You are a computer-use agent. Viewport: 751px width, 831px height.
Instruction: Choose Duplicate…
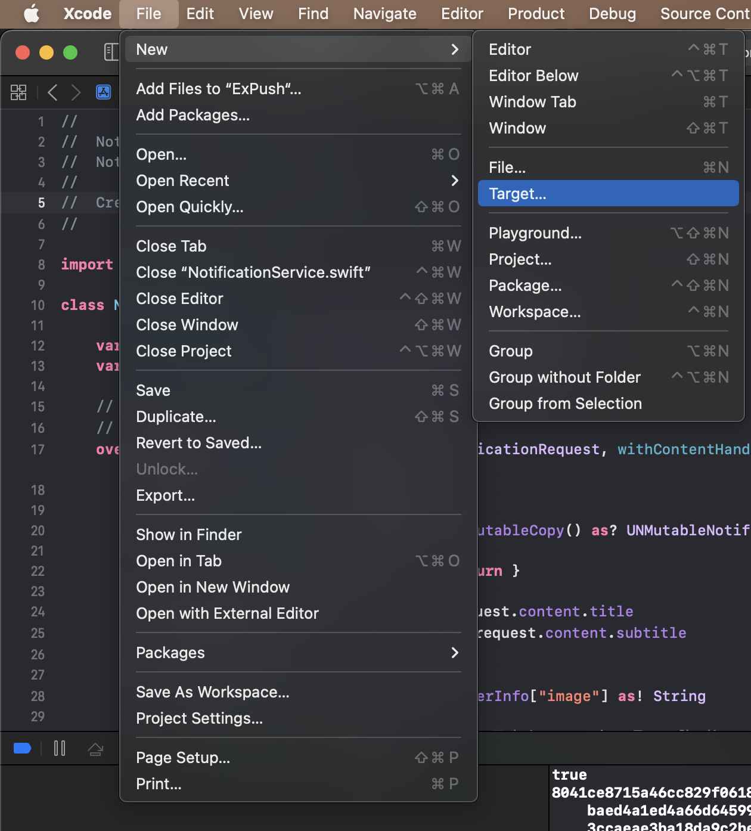pos(299,417)
